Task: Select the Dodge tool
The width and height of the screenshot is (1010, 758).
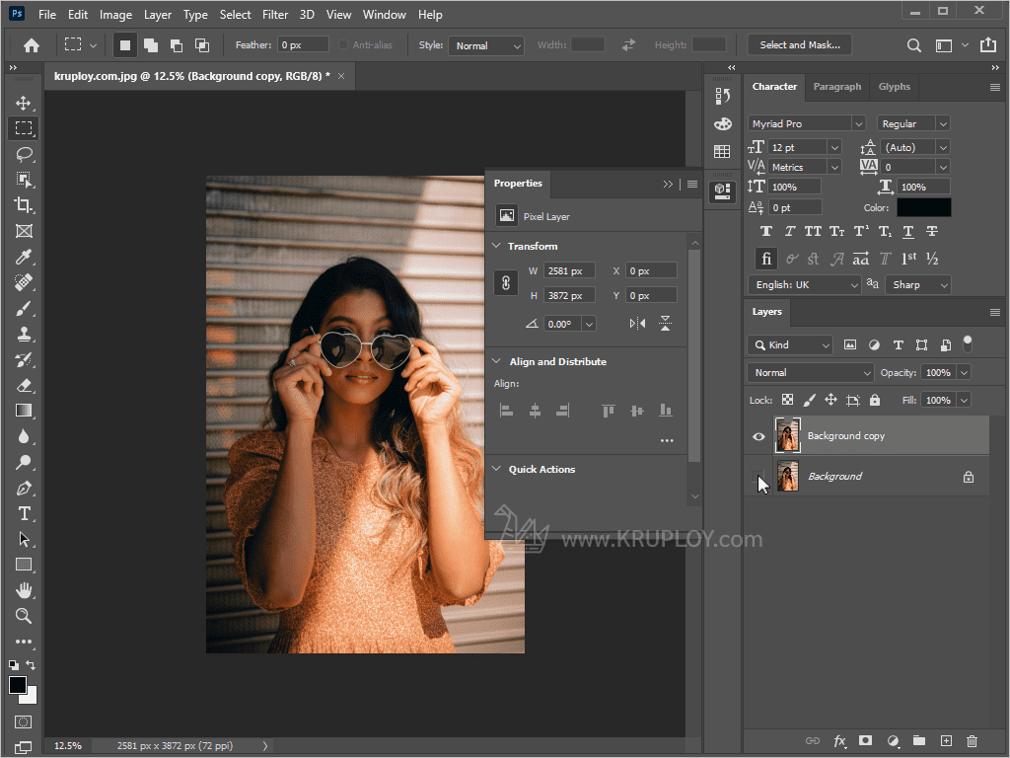Action: click(x=24, y=462)
